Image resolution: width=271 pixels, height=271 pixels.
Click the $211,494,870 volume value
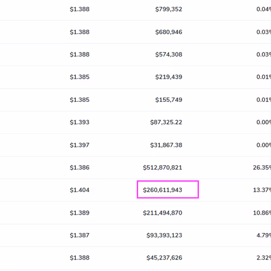pos(163,213)
